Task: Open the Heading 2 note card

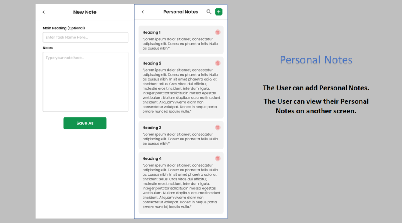Action: click(181, 87)
